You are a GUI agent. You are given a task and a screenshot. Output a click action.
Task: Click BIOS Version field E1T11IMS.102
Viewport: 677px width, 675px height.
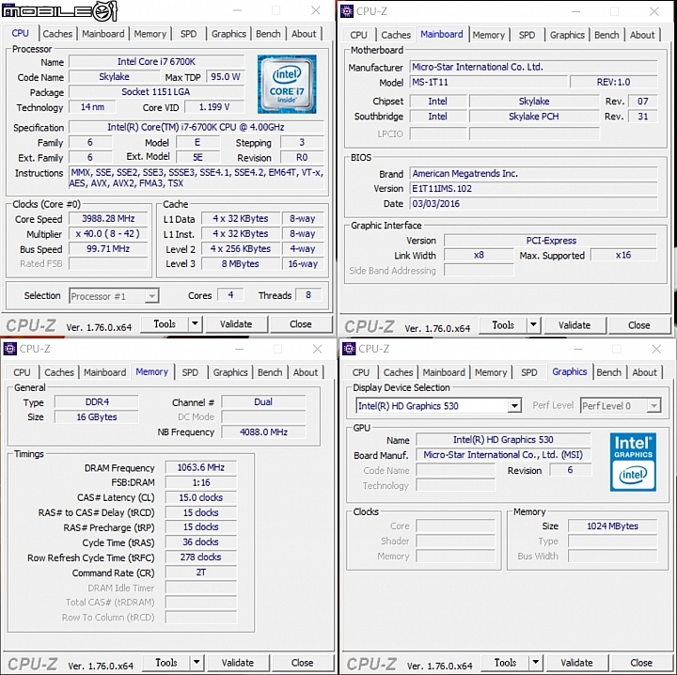coord(534,189)
